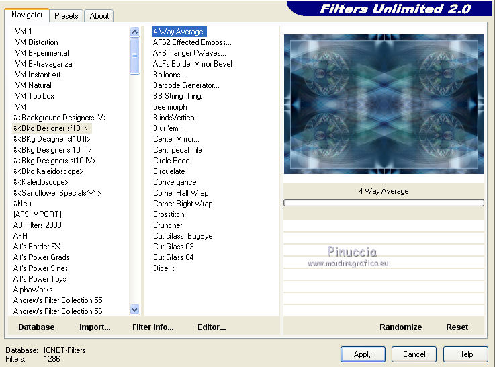Select Corner Half Wrap filter
Viewport: 495px width, 367px height.
coord(181,193)
